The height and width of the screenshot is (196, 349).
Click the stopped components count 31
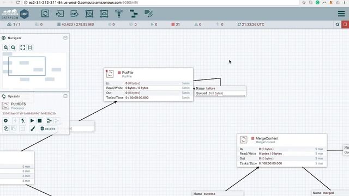[176, 24]
